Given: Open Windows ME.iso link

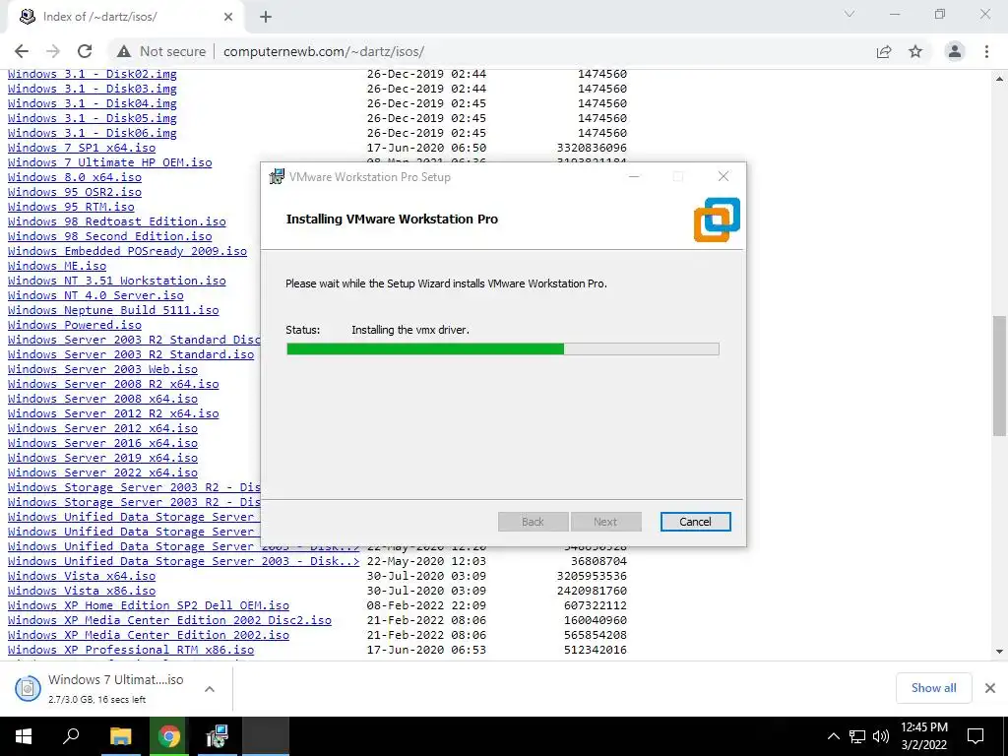Looking at the screenshot, I should tap(57, 266).
